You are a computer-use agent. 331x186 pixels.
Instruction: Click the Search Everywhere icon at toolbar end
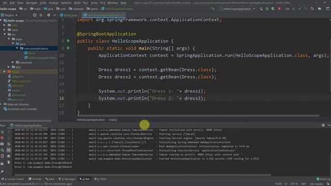click(x=327, y=9)
